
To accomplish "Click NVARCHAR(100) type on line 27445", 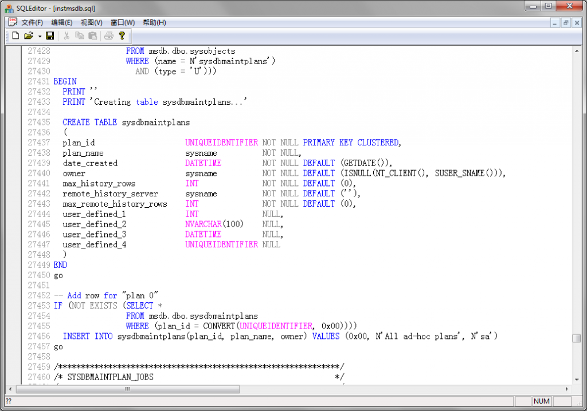I will (x=214, y=224).
